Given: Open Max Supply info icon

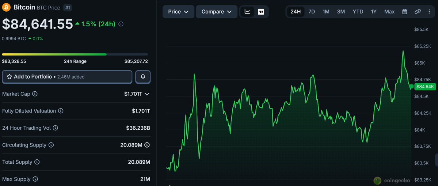Looking at the screenshot, I should pos(35,179).
